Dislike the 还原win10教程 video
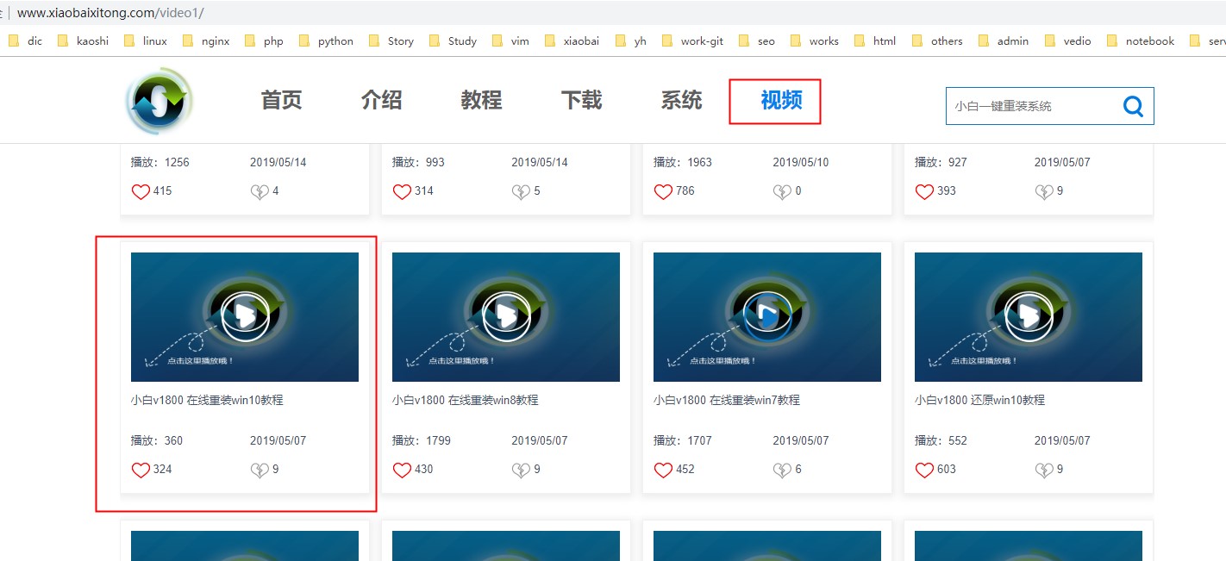 click(1043, 470)
